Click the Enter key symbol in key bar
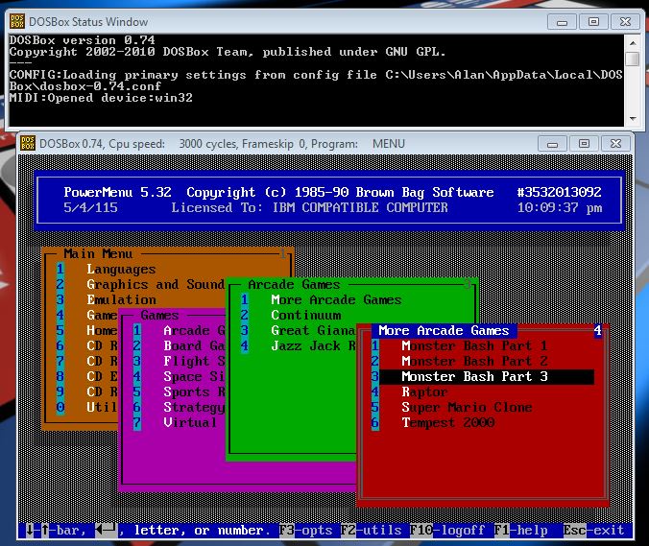 [x=106, y=530]
